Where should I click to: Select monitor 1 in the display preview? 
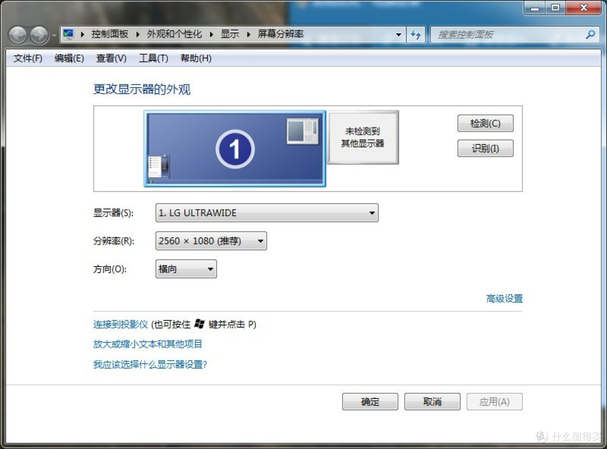235,148
